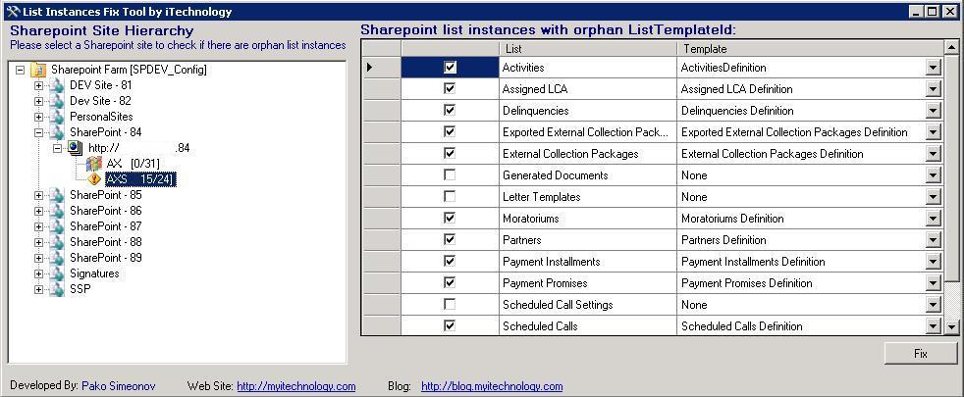Uncheck the Assigned LCA checkbox

coord(450,89)
